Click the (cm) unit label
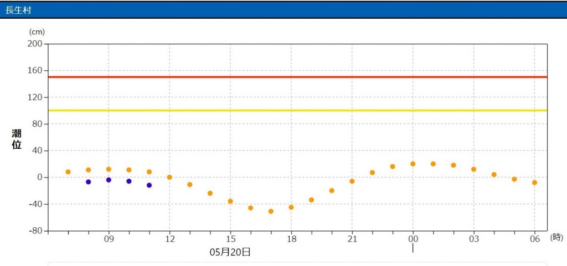This screenshot has width=567, height=266. (37, 32)
